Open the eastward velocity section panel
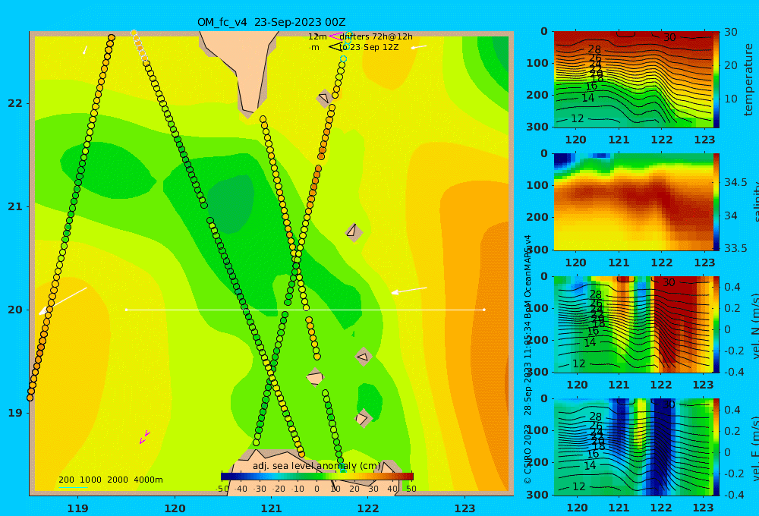The image size is (759, 516). coord(633,447)
